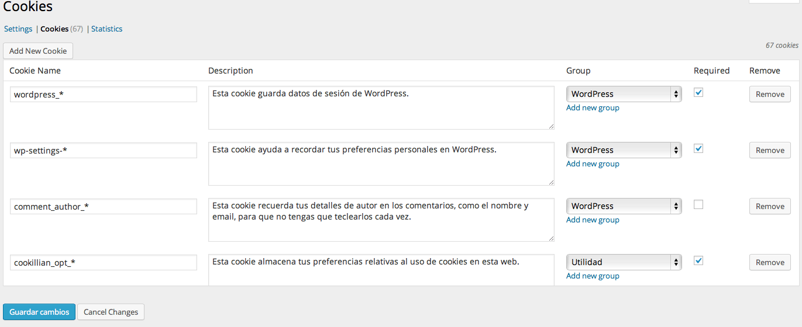Click the '67 cookies' count text
802x327 pixels.
pyautogui.click(x=782, y=45)
